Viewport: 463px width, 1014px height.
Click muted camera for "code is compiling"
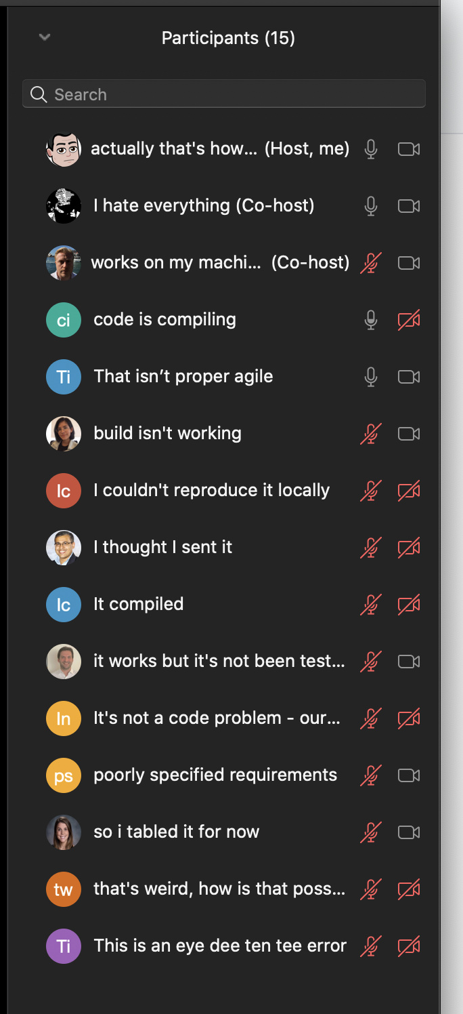[x=409, y=320]
